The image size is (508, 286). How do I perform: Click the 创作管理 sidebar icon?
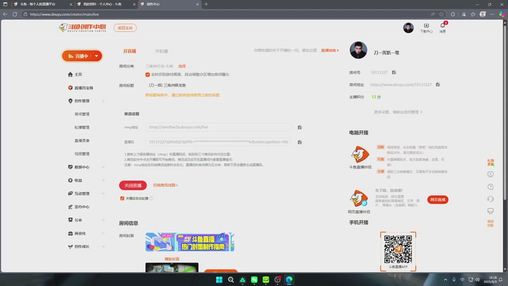pos(70,101)
